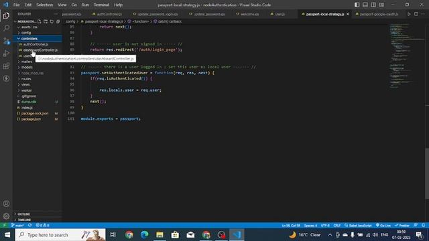Open the Manage gear icon

point(6,216)
